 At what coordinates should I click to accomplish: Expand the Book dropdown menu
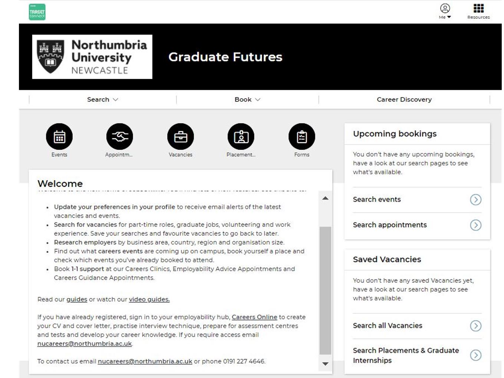(247, 100)
